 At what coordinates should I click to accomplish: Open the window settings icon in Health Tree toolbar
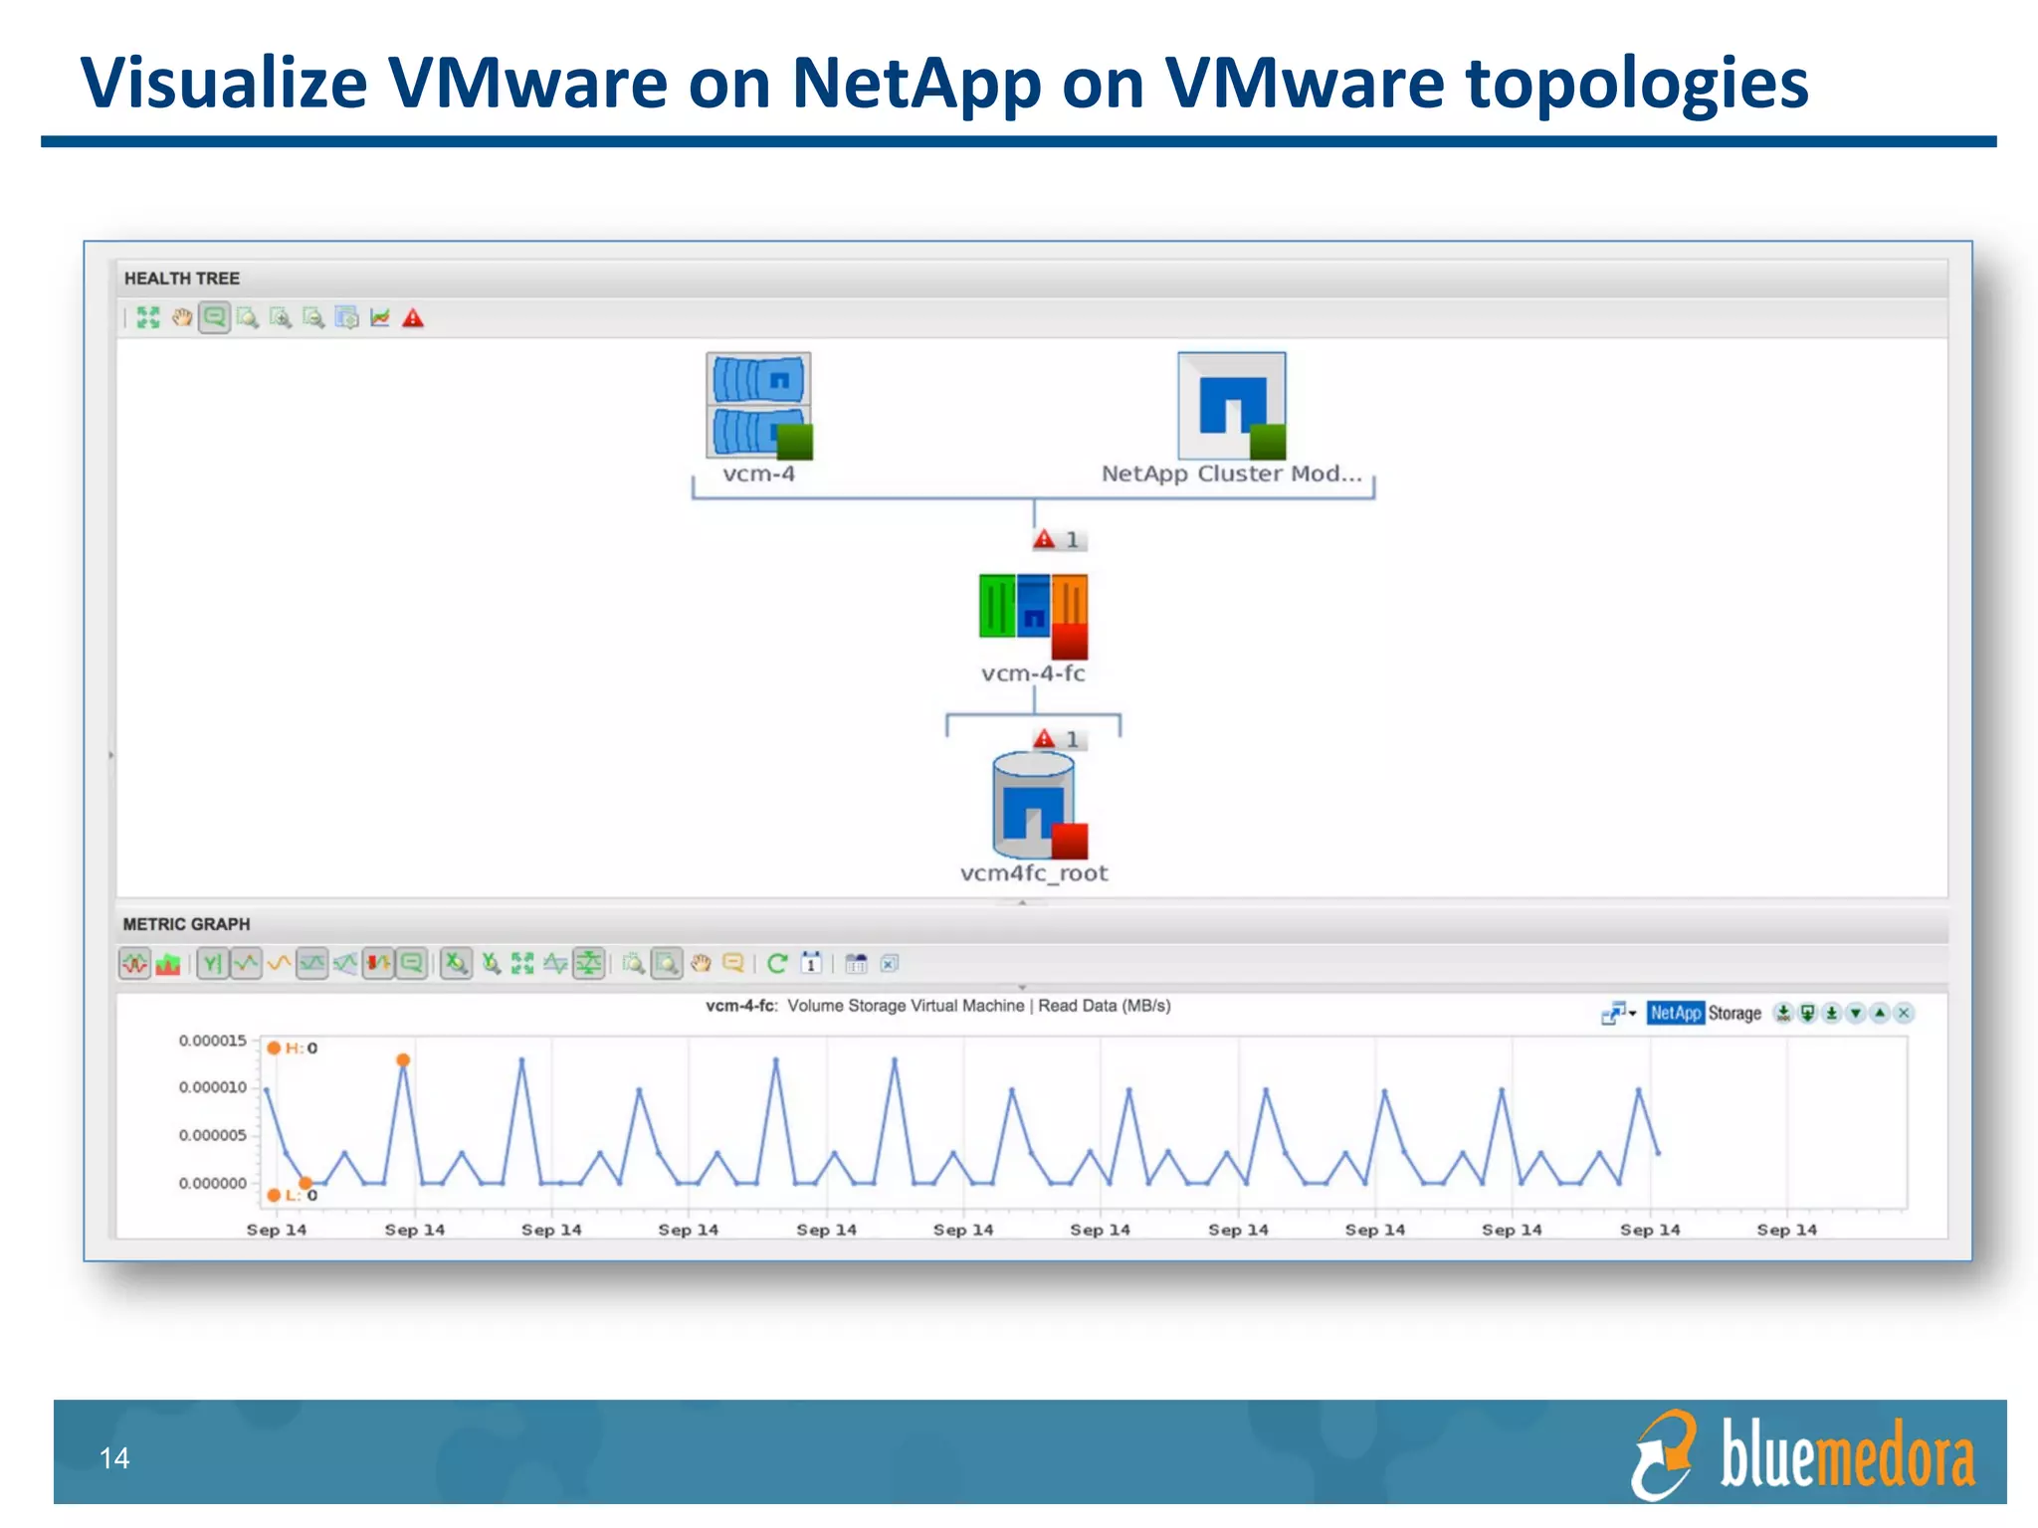coord(346,317)
